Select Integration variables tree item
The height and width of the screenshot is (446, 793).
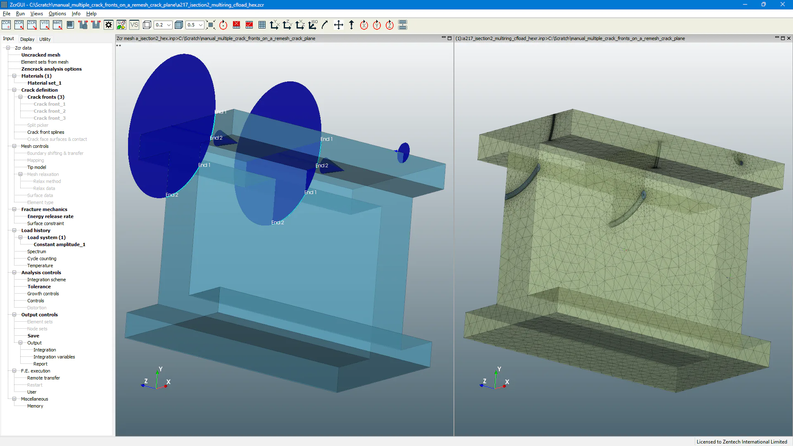point(54,357)
